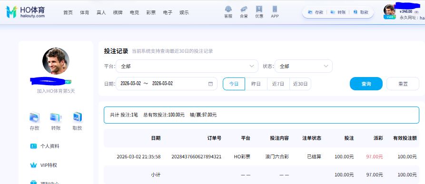Click the VIP特权 crown icon
Viewport: 425px width, 184px height.
[33, 165]
